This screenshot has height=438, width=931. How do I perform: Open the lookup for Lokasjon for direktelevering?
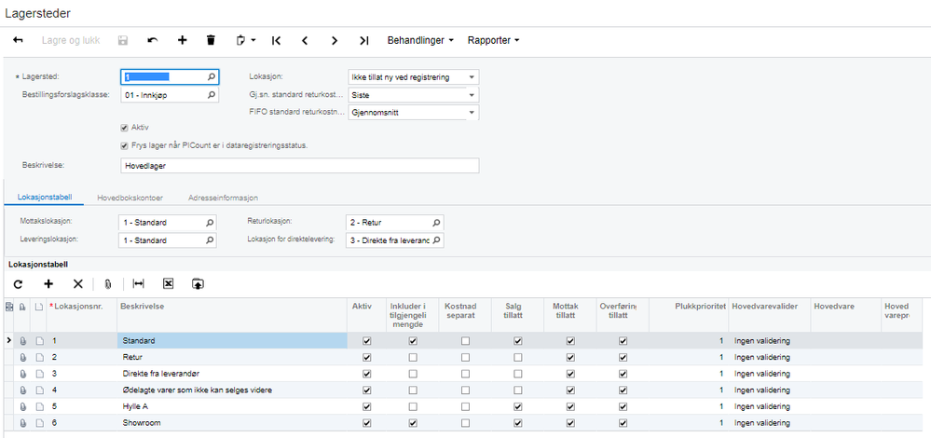[436, 240]
